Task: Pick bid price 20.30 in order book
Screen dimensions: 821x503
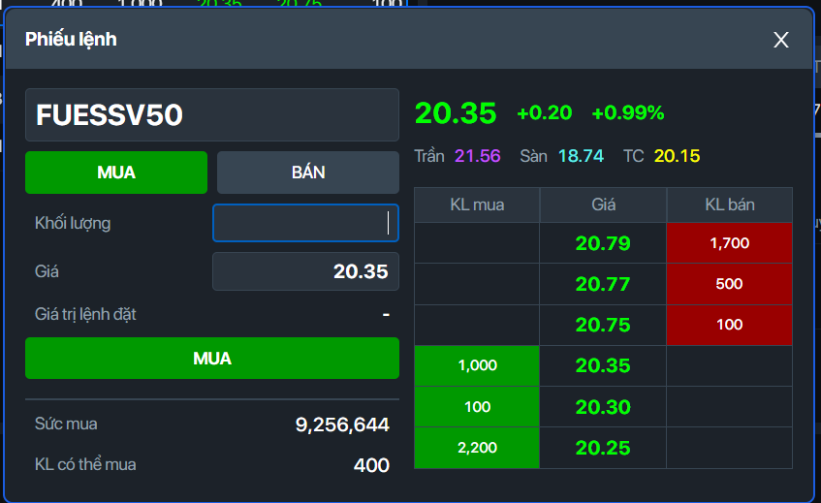Action: [x=603, y=407]
